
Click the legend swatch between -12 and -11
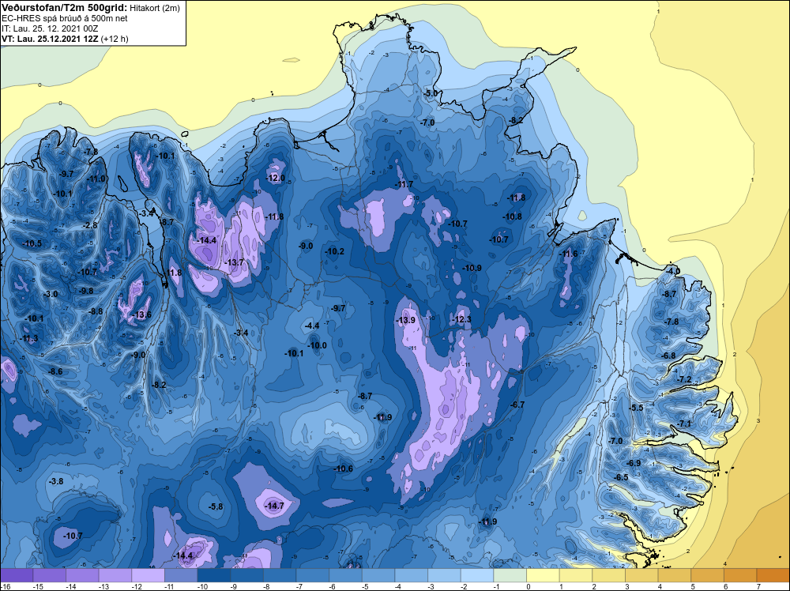(x=149, y=575)
